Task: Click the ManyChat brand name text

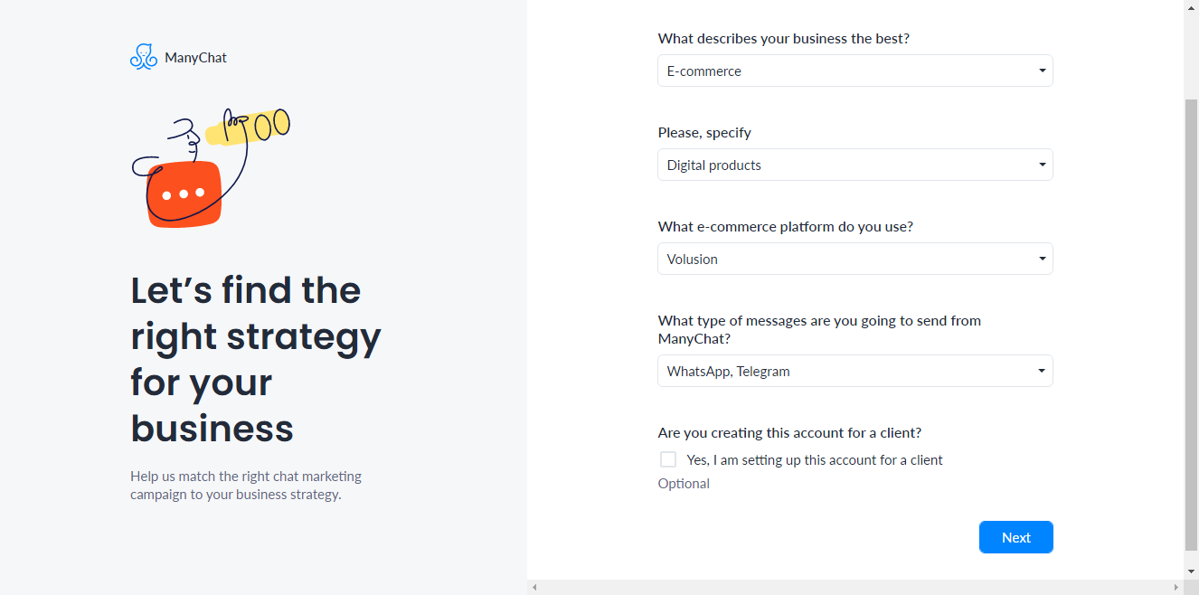Action: (x=195, y=58)
